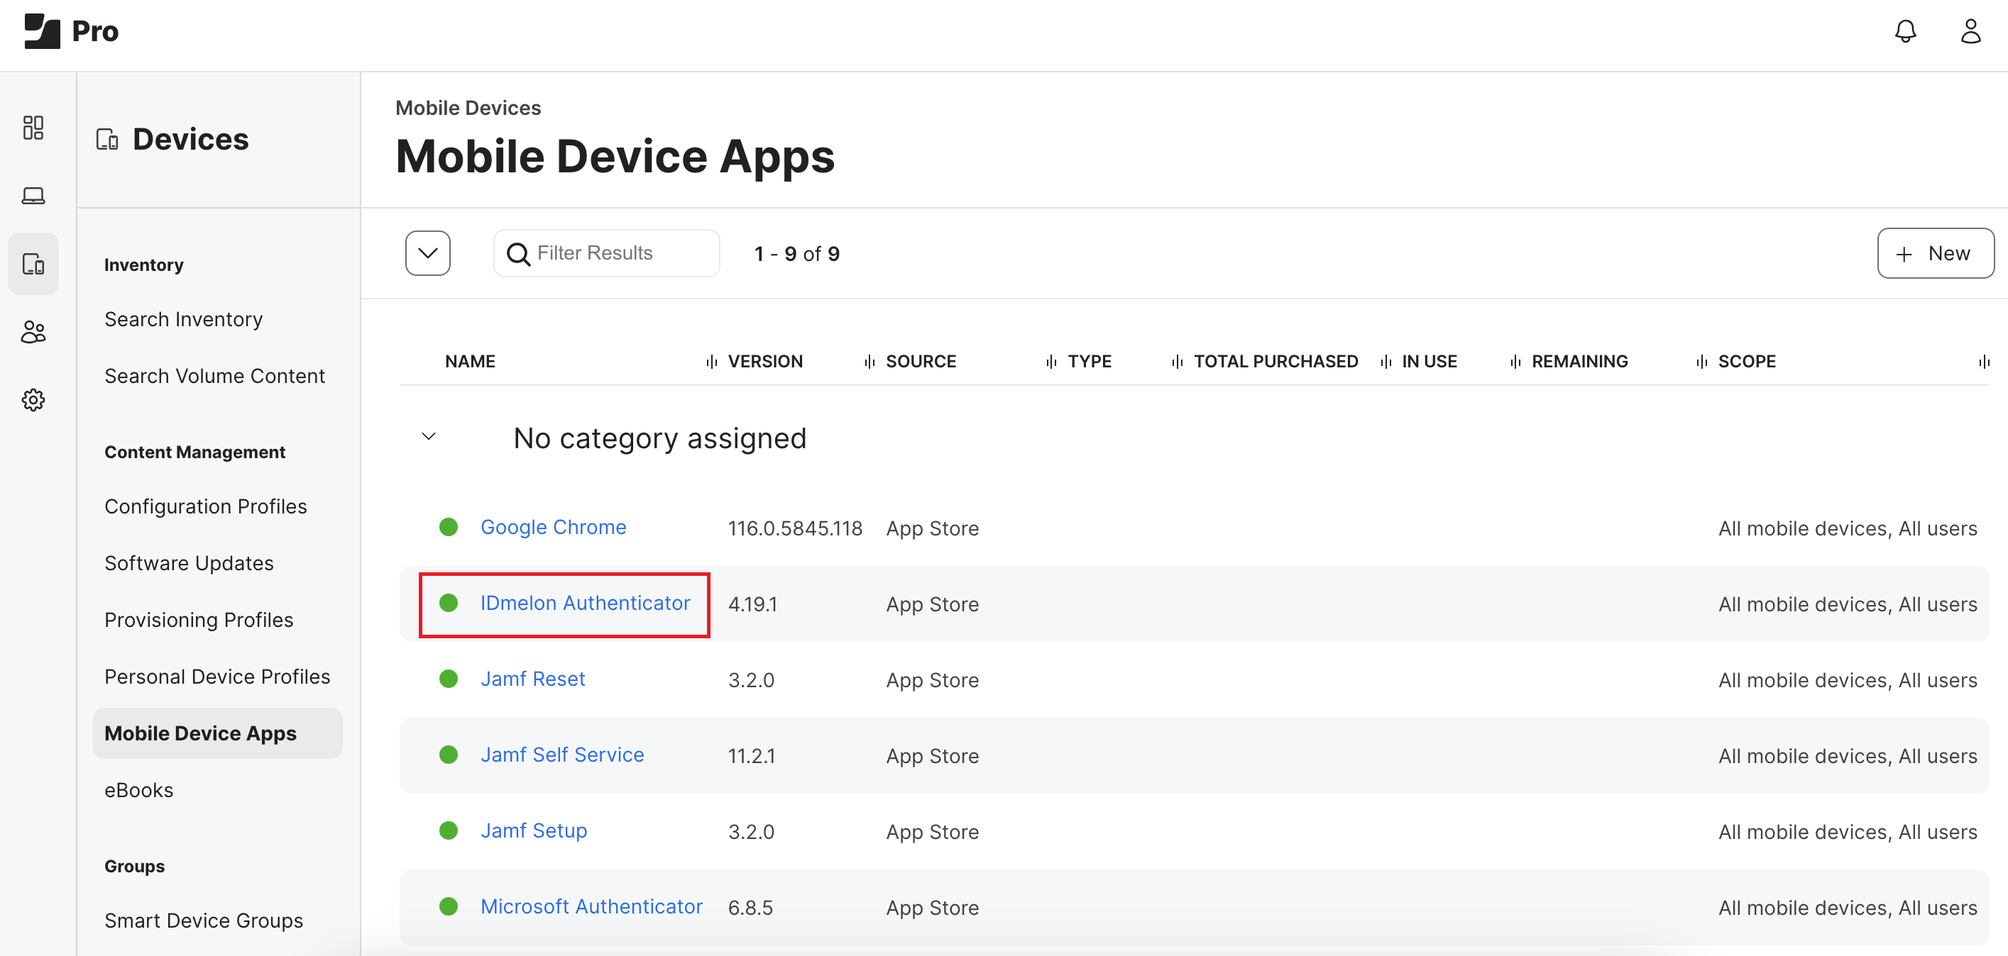The height and width of the screenshot is (956, 2008).
Task: Click version 11.2.1 cell
Action: click(752, 757)
